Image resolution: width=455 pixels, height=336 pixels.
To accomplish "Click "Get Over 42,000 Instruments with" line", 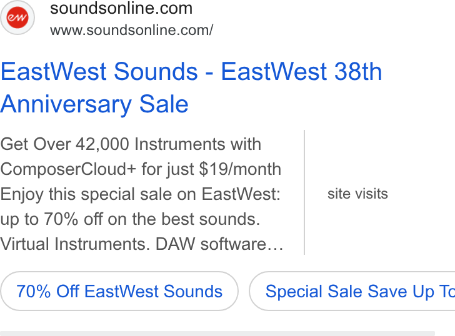I will pyautogui.click(x=131, y=144).
